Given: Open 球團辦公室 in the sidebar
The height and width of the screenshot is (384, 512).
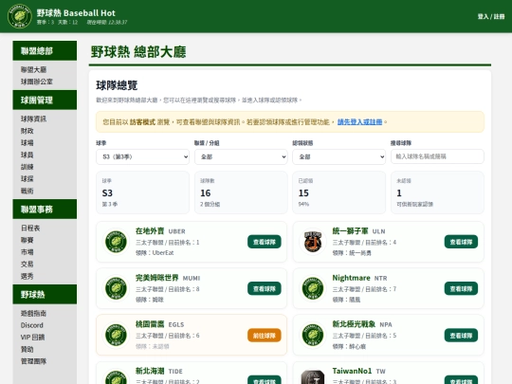Looking at the screenshot, I should (37, 82).
